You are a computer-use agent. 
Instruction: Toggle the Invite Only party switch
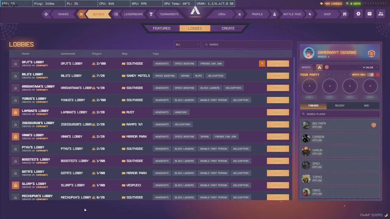[x=370, y=75]
